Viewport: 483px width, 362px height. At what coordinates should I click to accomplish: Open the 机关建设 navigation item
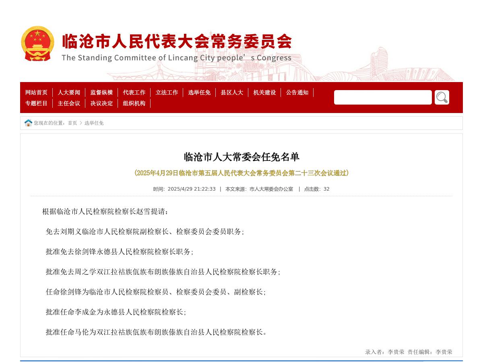(x=264, y=93)
